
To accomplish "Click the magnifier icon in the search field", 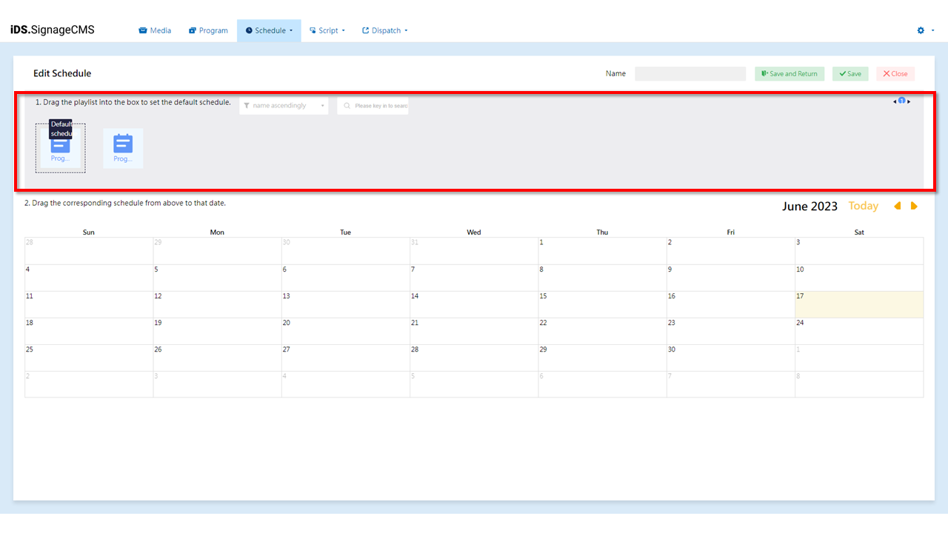I will click(x=347, y=105).
